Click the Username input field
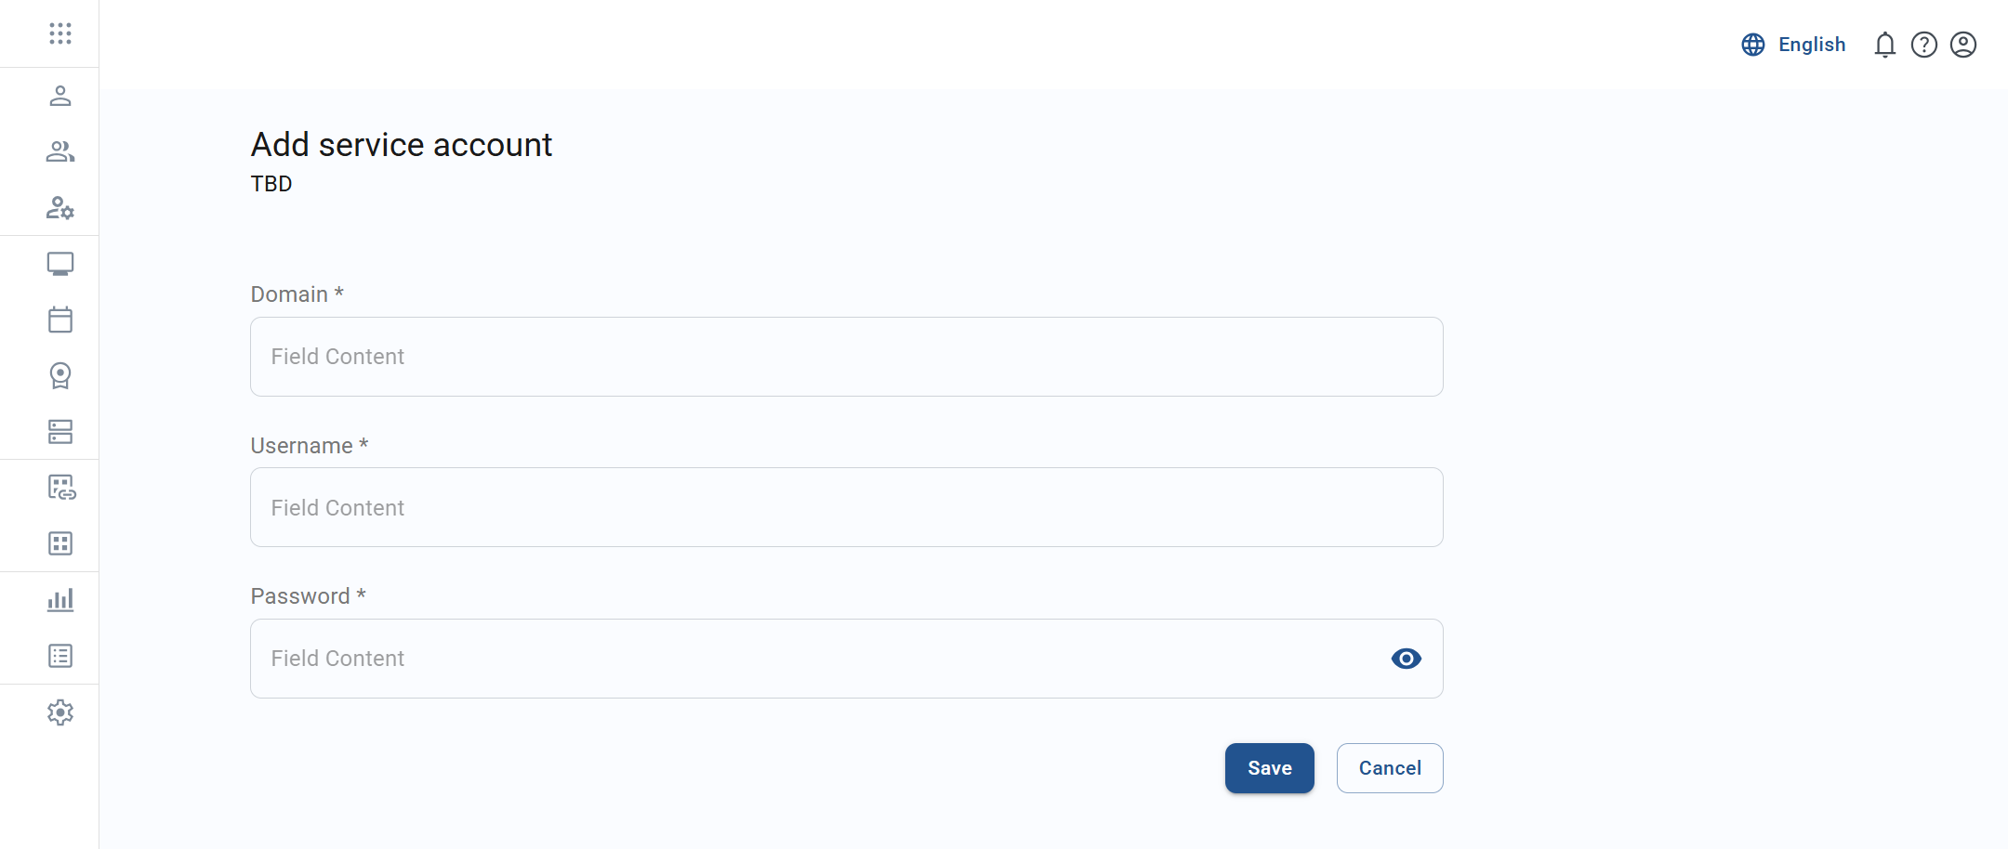The image size is (2008, 849). (x=845, y=507)
